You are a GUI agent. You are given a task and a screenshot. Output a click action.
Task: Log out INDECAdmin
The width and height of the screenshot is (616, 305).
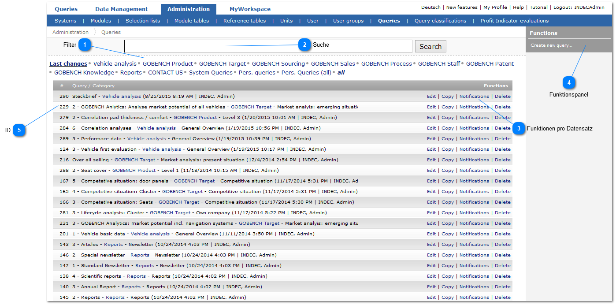579,7
